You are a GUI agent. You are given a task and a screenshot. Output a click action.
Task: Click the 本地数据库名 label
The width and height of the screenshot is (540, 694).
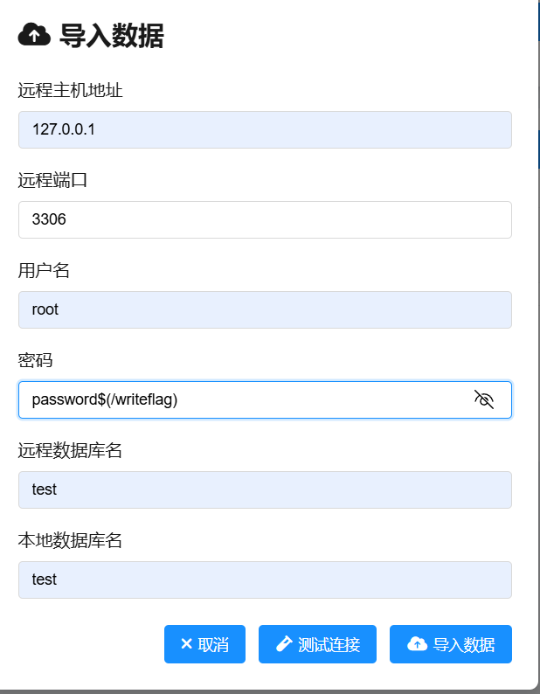click(70, 540)
